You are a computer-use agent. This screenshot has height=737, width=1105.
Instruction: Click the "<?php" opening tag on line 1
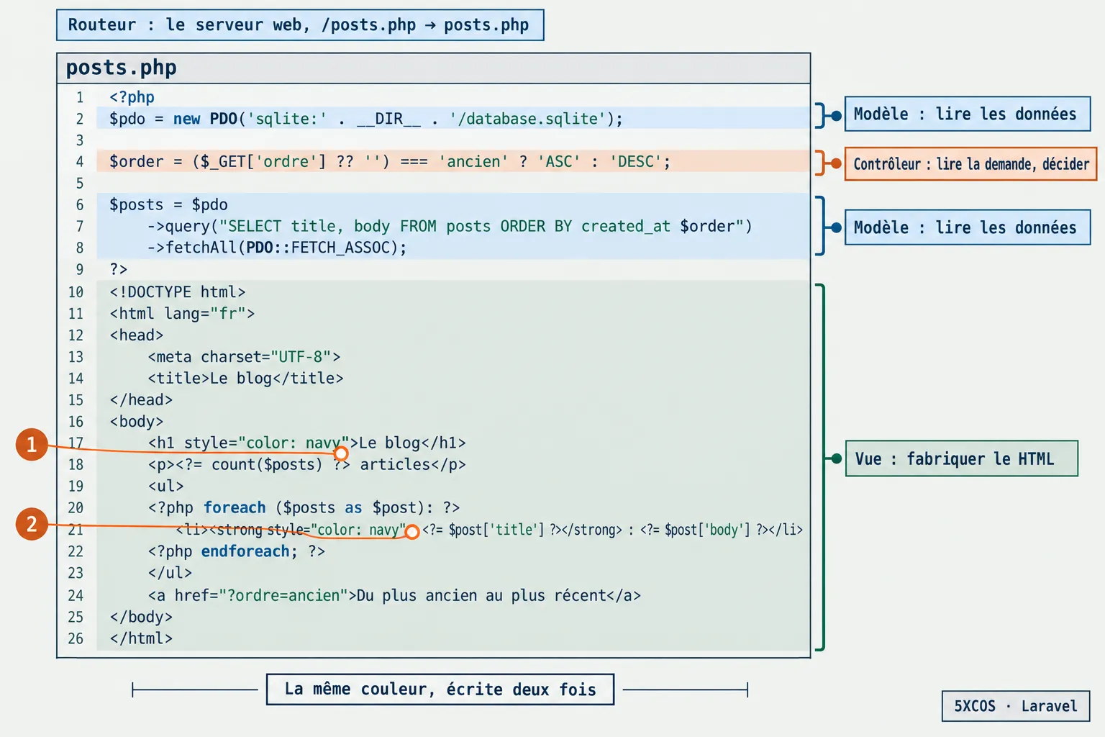pos(132,97)
